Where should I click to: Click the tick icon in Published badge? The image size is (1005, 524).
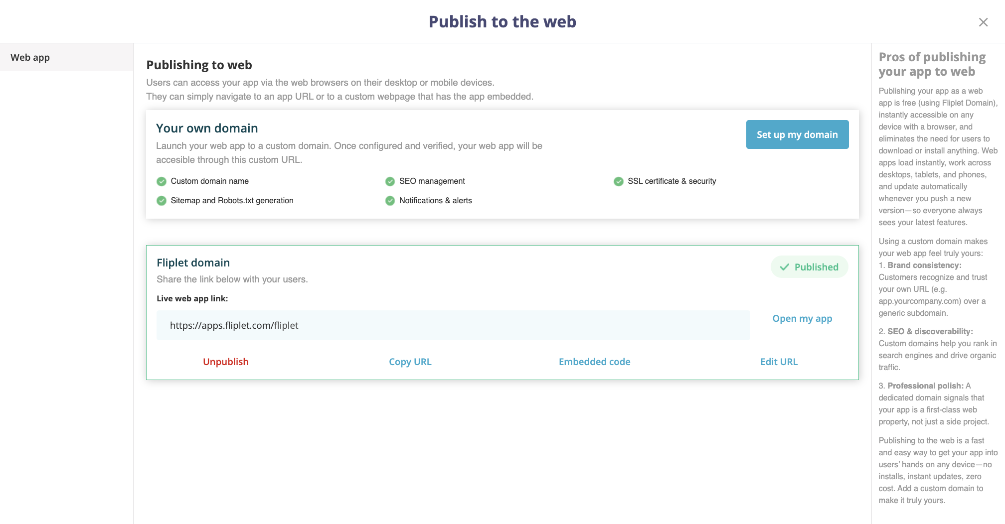coord(784,267)
